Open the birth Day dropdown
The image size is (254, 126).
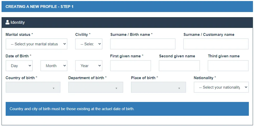pyautogui.click(x=19, y=66)
